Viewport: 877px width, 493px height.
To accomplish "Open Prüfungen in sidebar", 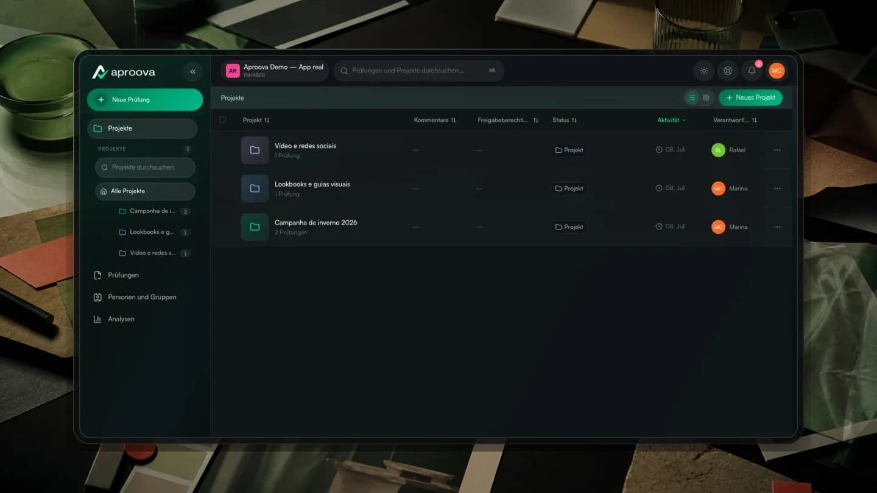I will [x=123, y=275].
